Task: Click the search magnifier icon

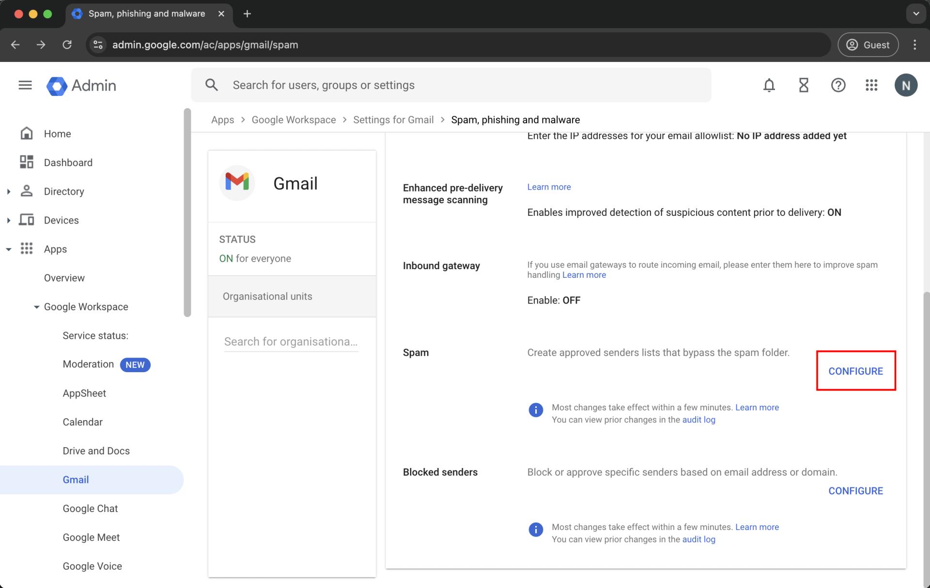Action: (211, 85)
